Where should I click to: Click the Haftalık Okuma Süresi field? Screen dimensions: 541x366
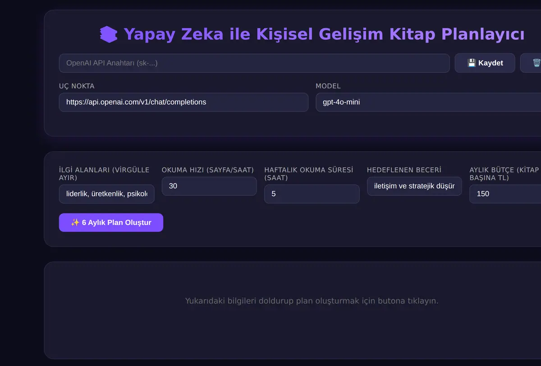[x=312, y=194]
